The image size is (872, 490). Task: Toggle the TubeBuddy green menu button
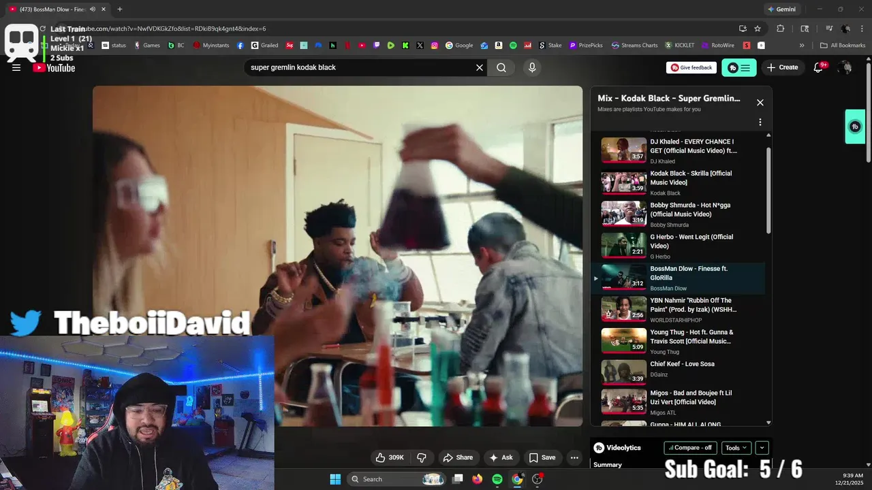point(739,67)
